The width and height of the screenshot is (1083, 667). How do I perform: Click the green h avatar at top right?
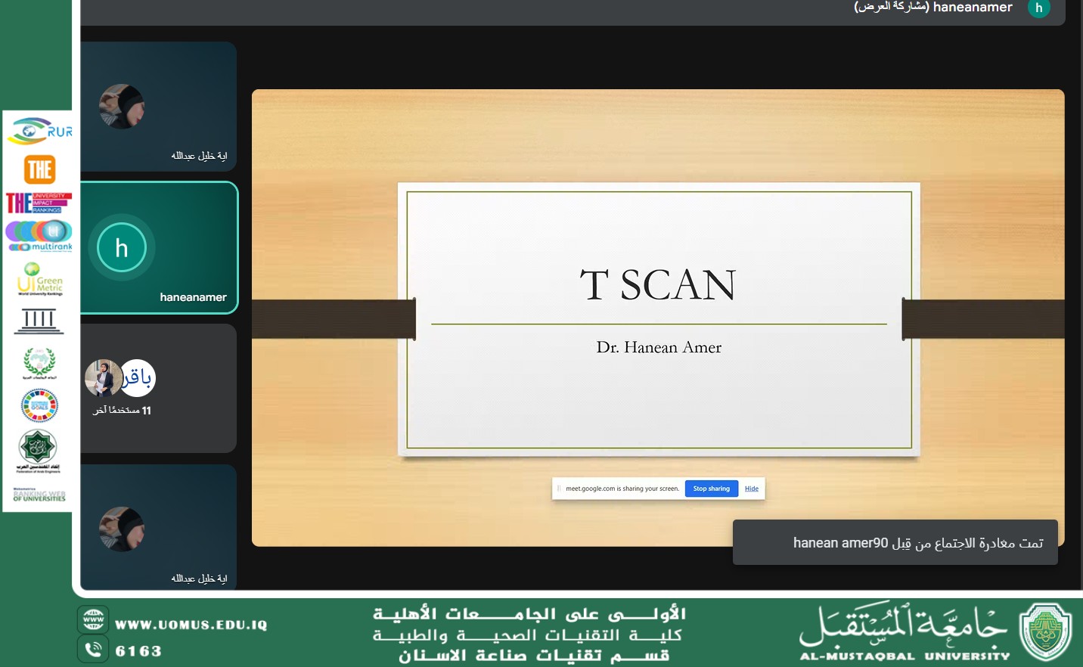1038,8
